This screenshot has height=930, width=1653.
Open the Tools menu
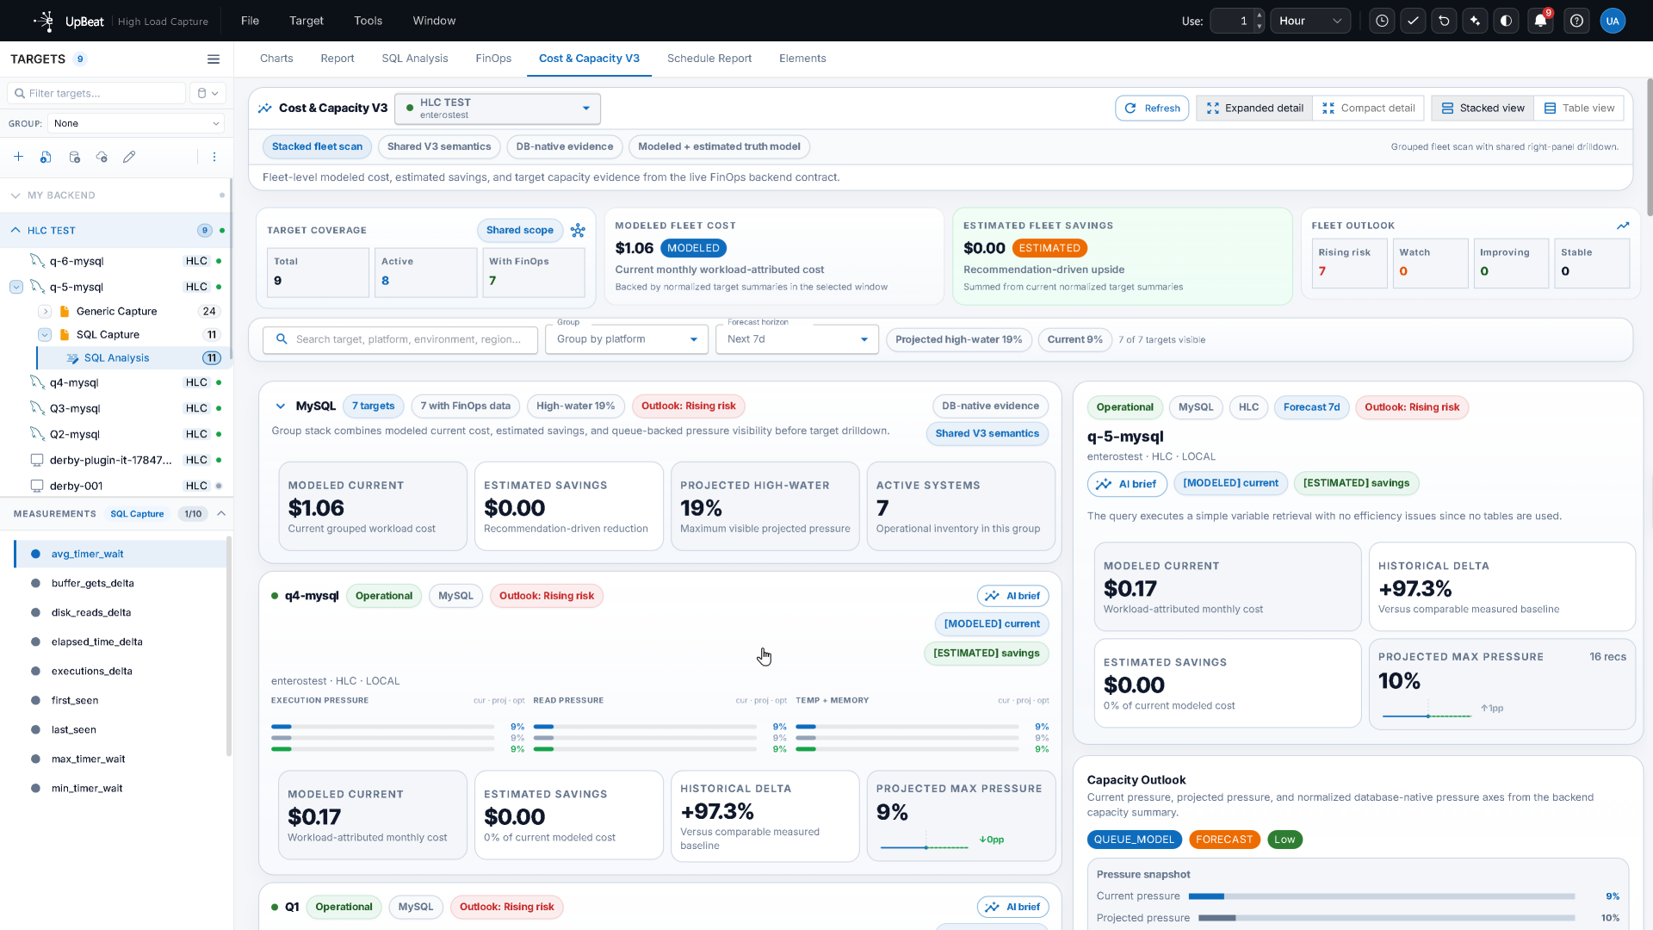(x=368, y=21)
